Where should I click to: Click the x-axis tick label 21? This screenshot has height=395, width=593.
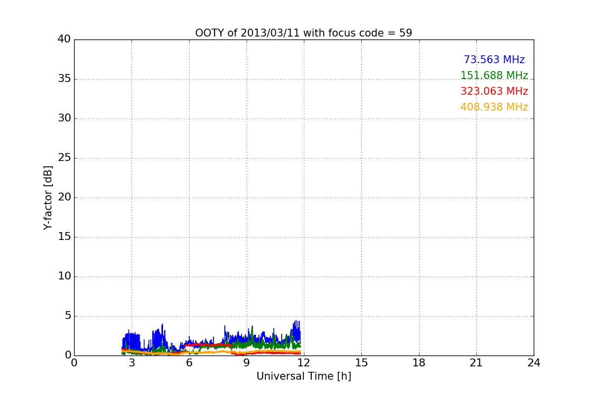(x=476, y=363)
